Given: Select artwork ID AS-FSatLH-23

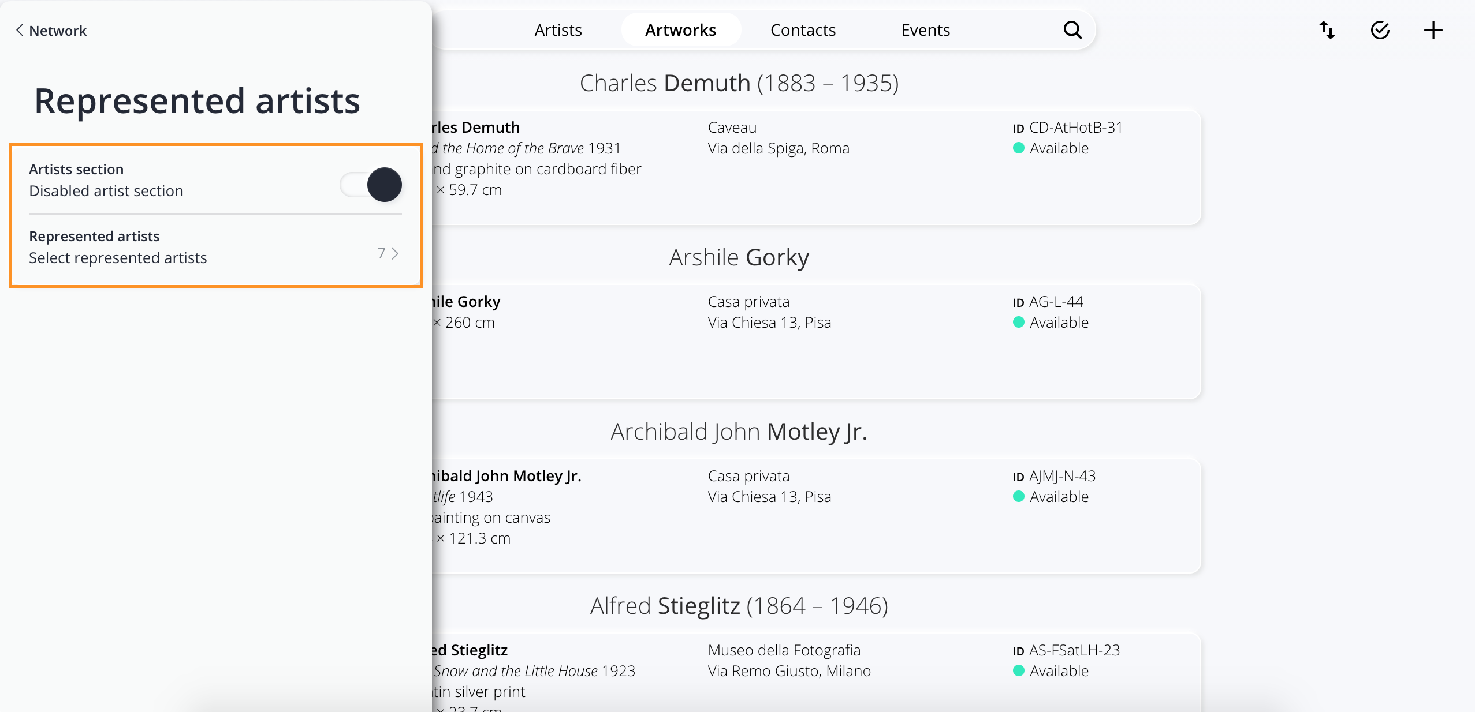Looking at the screenshot, I should (1066, 650).
